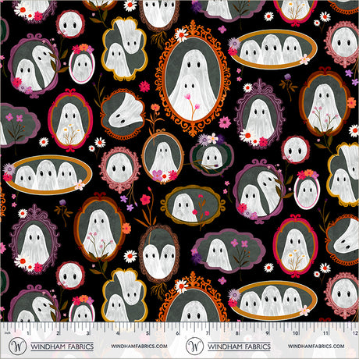The width and height of the screenshot is (359, 359).
Task: Open the right WINDHAMFABRICS.COM link
Action: [316, 347]
